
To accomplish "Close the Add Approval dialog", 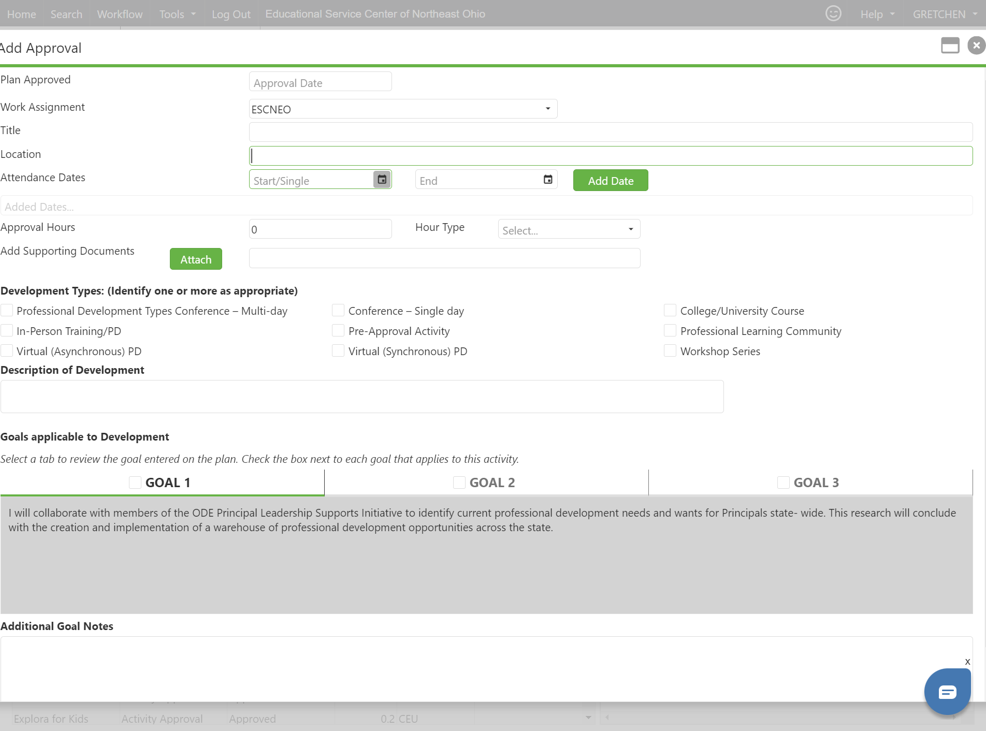I will [x=976, y=46].
